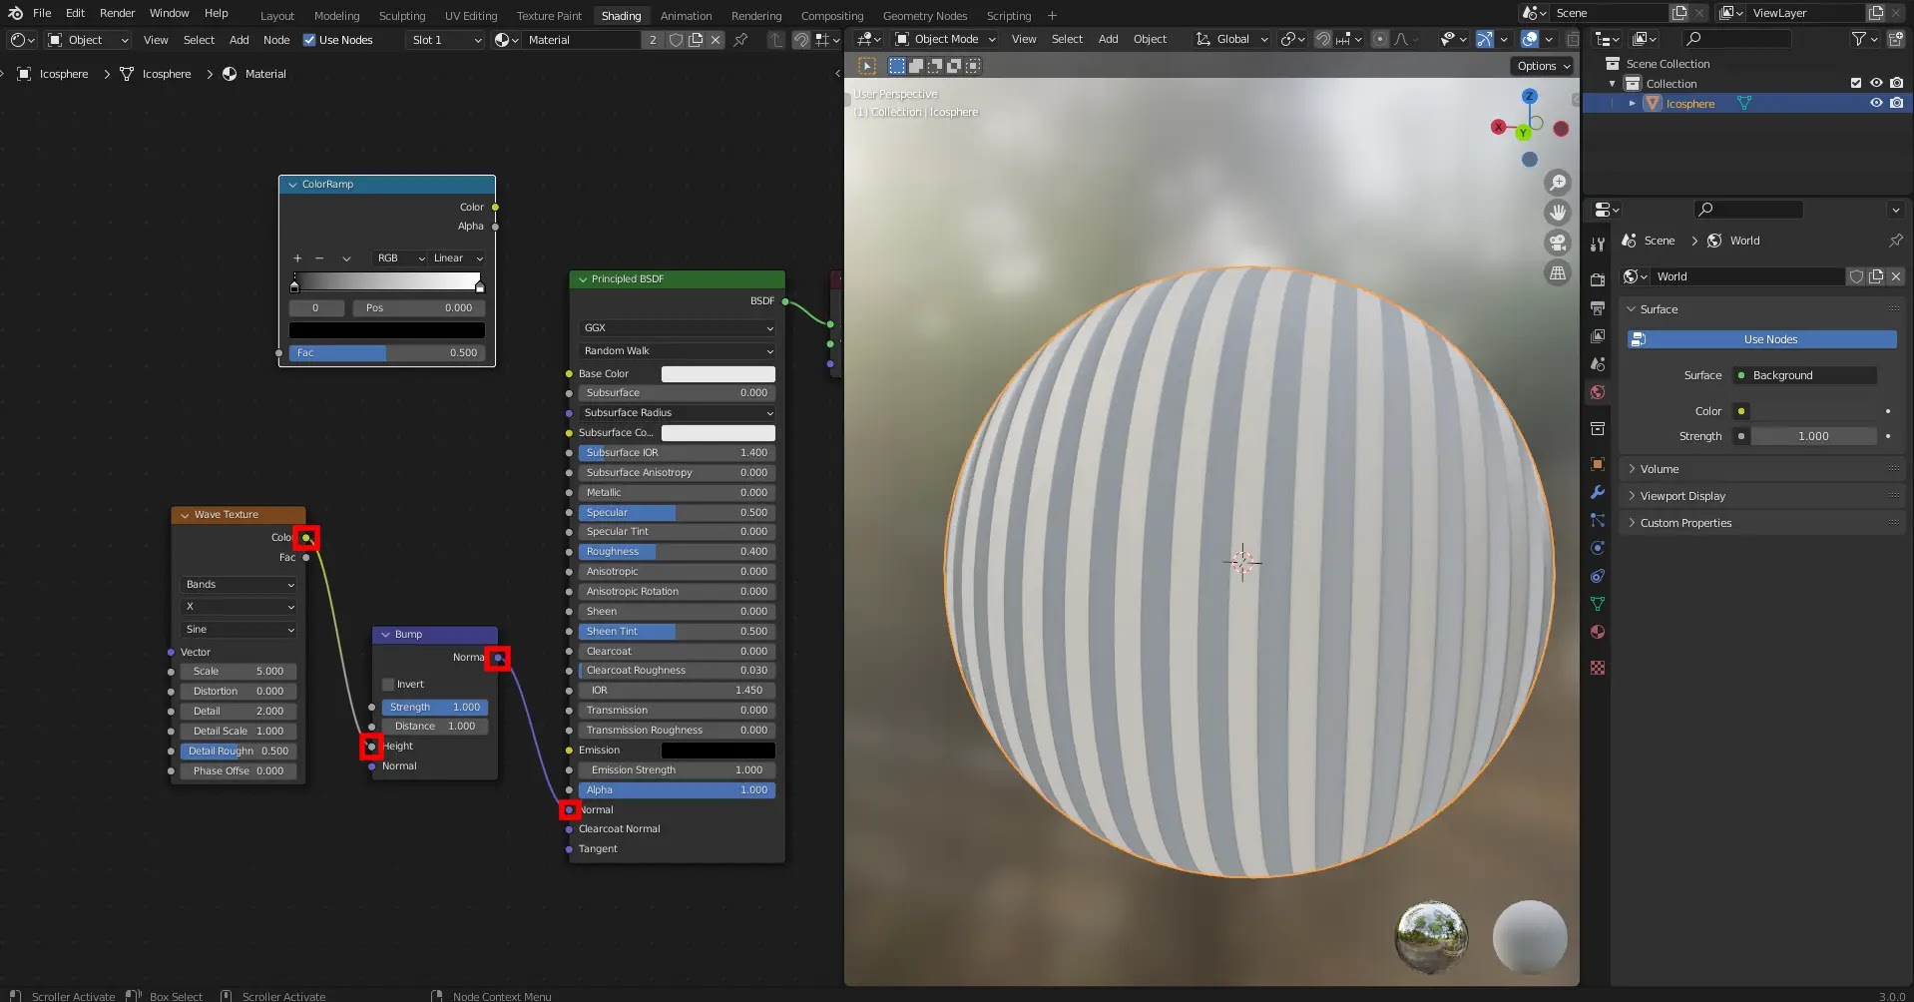This screenshot has width=1914, height=1002.
Task: Expand the Volume panel
Action: pyautogui.click(x=1660, y=469)
